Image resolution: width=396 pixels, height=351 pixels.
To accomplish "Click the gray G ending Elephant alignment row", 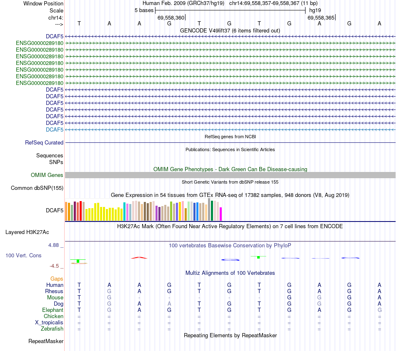I will pyautogui.click(x=380, y=310).
